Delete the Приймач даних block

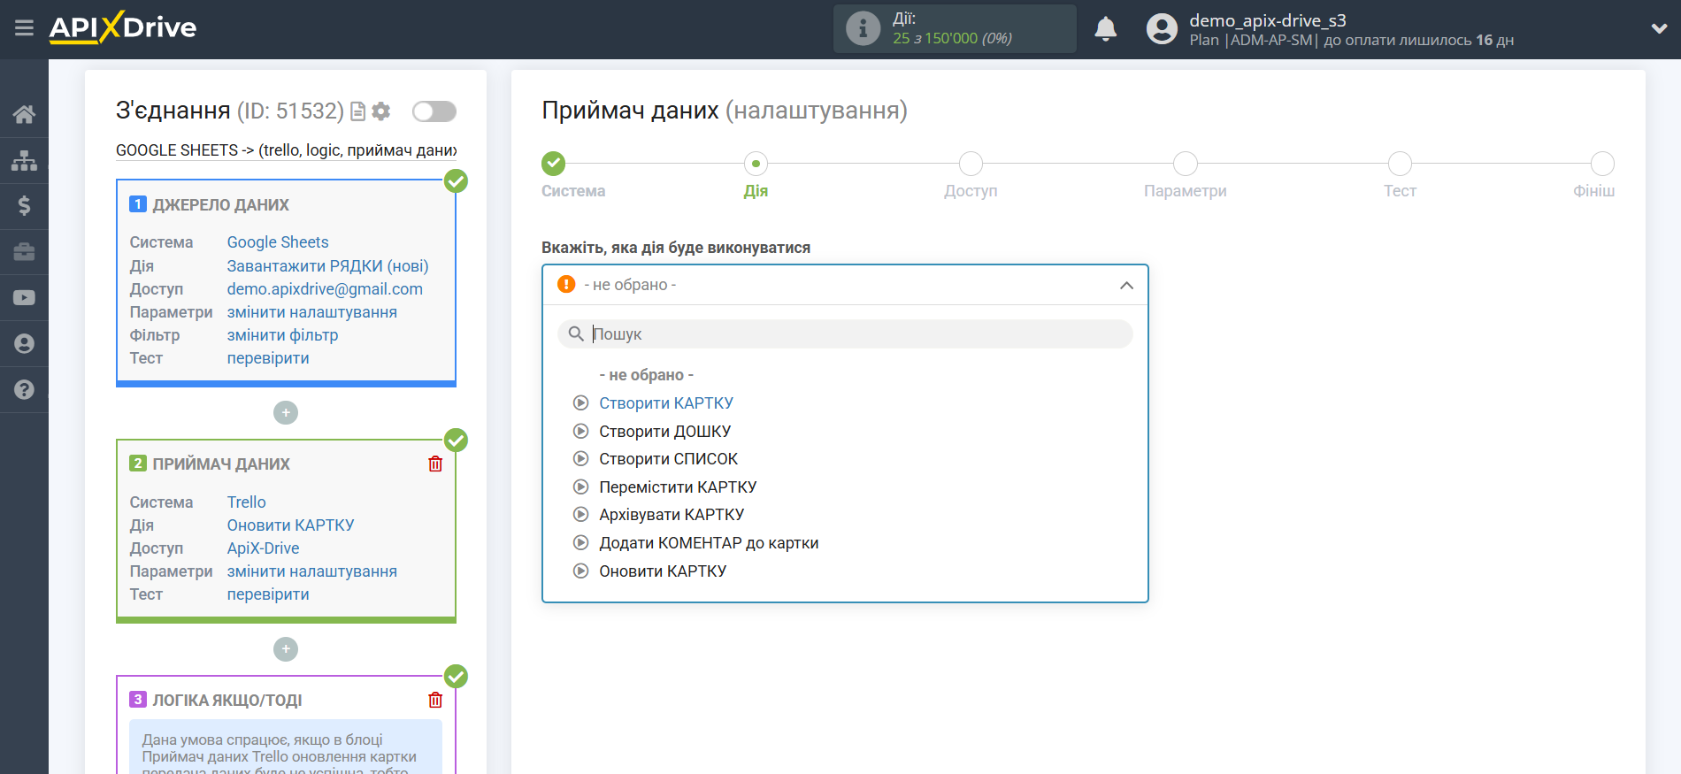point(435,464)
